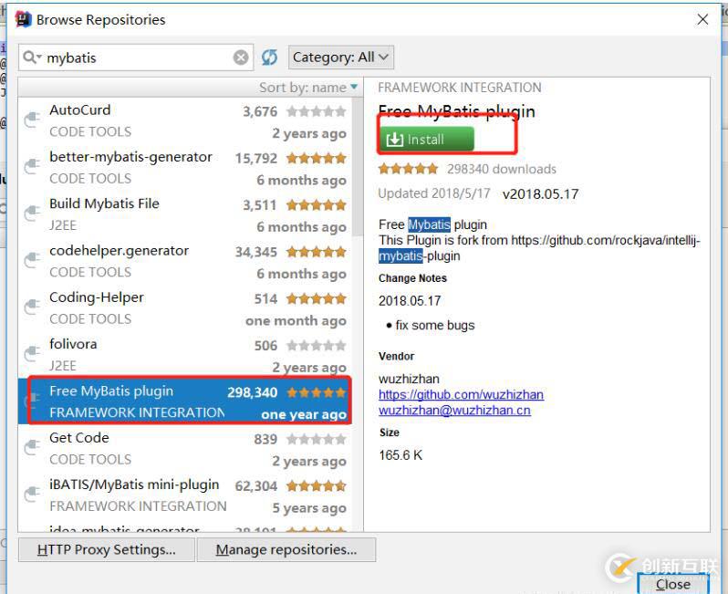The height and width of the screenshot is (594, 728).
Task: Select folivora plugin name
Action: (73, 344)
